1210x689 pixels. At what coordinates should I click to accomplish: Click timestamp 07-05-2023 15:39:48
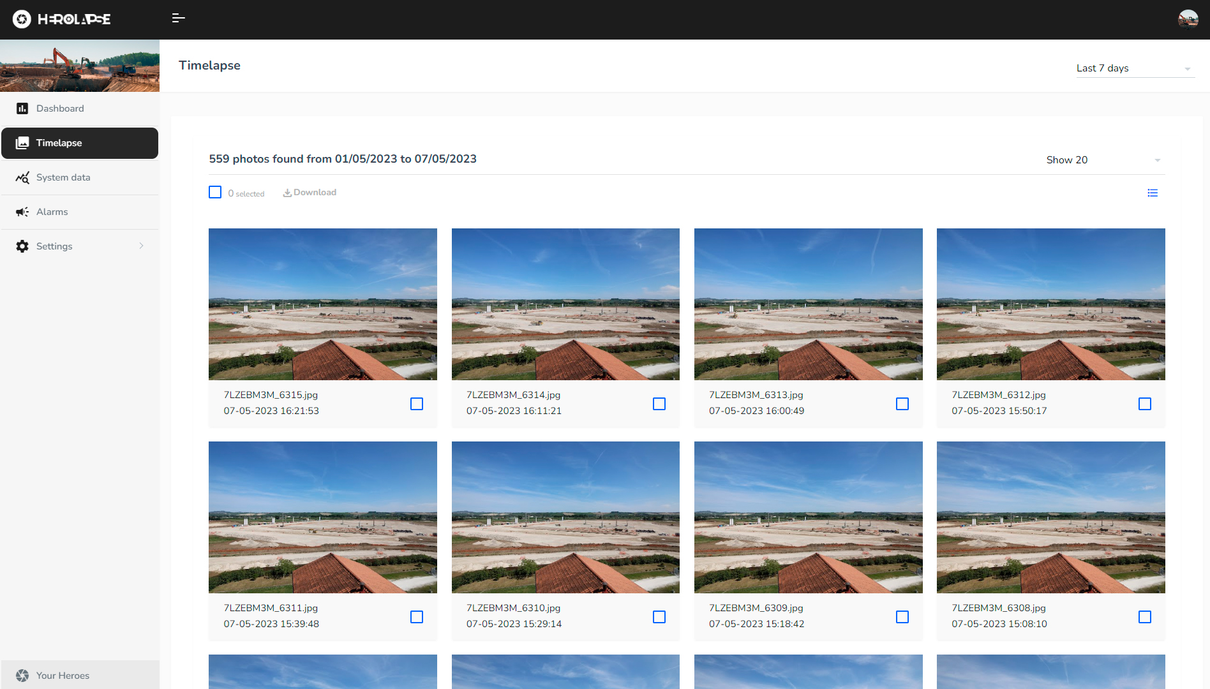click(271, 625)
